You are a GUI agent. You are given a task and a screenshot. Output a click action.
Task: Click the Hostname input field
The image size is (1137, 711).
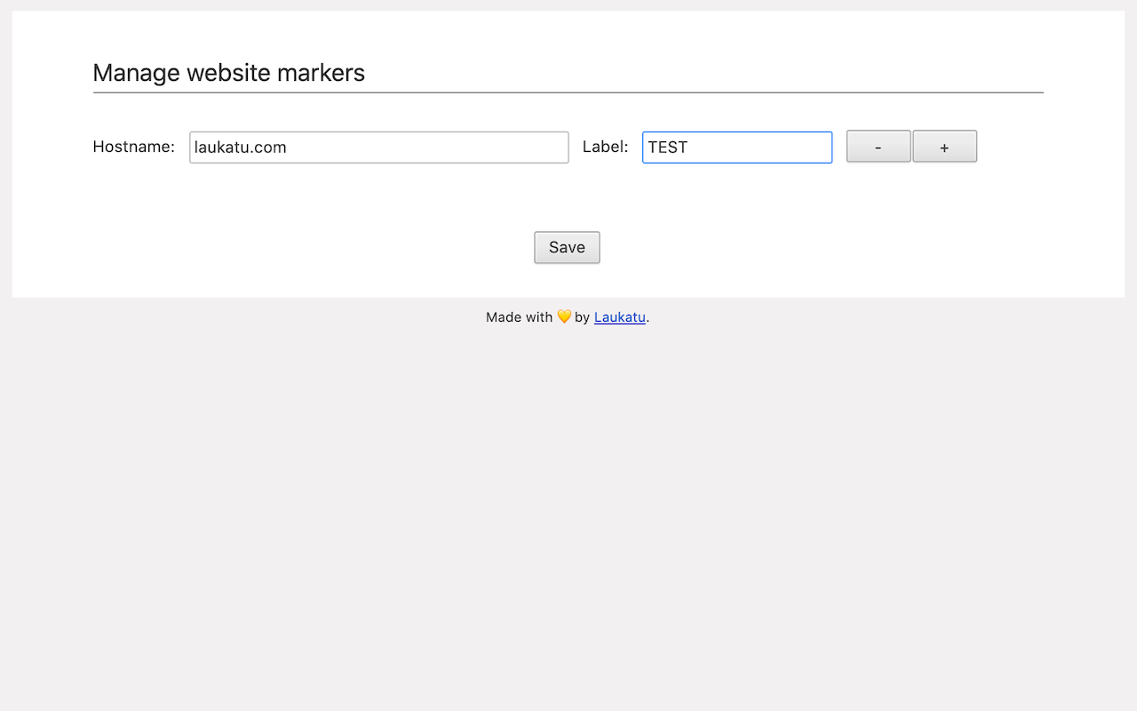point(378,148)
